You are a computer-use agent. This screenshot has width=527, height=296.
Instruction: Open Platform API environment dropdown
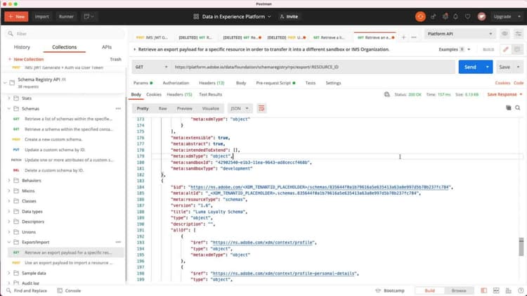click(x=460, y=34)
